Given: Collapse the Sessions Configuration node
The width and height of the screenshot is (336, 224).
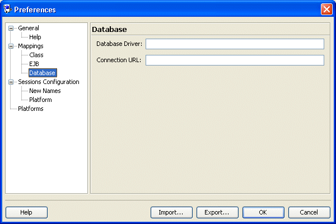Looking at the screenshot, I should [x=11, y=82].
